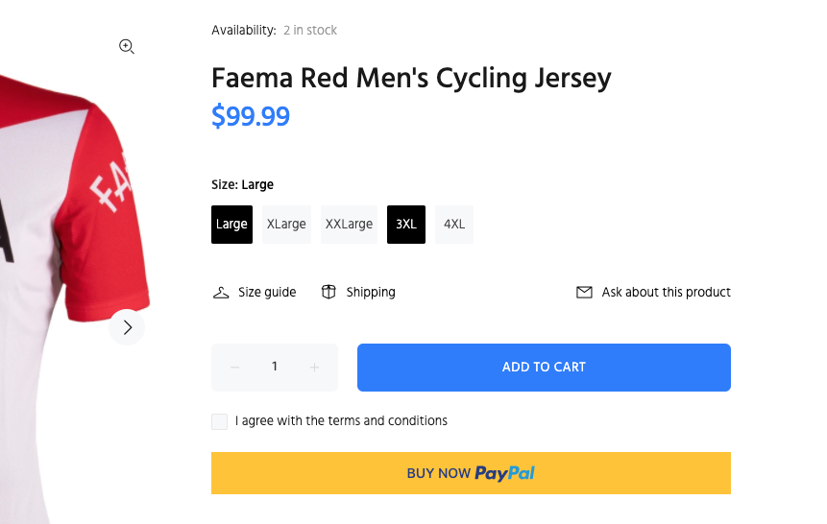Viewport: 827px width, 524px height.
Task: Click the zoom magnifier icon on image
Action: (x=126, y=46)
